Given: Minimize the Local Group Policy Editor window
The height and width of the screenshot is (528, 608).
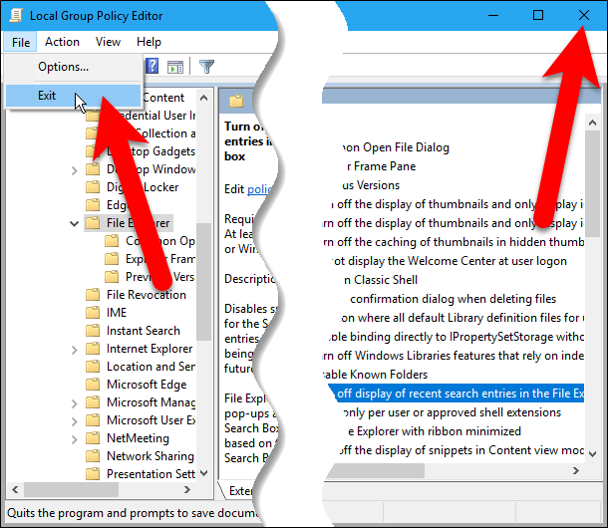Looking at the screenshot, I should 493,16.
